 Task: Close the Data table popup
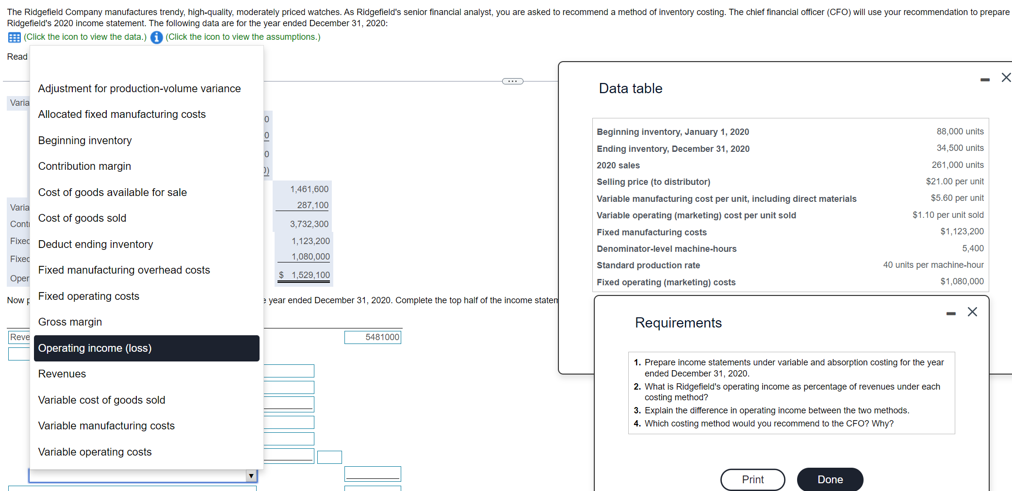(x=1006, y=78)
